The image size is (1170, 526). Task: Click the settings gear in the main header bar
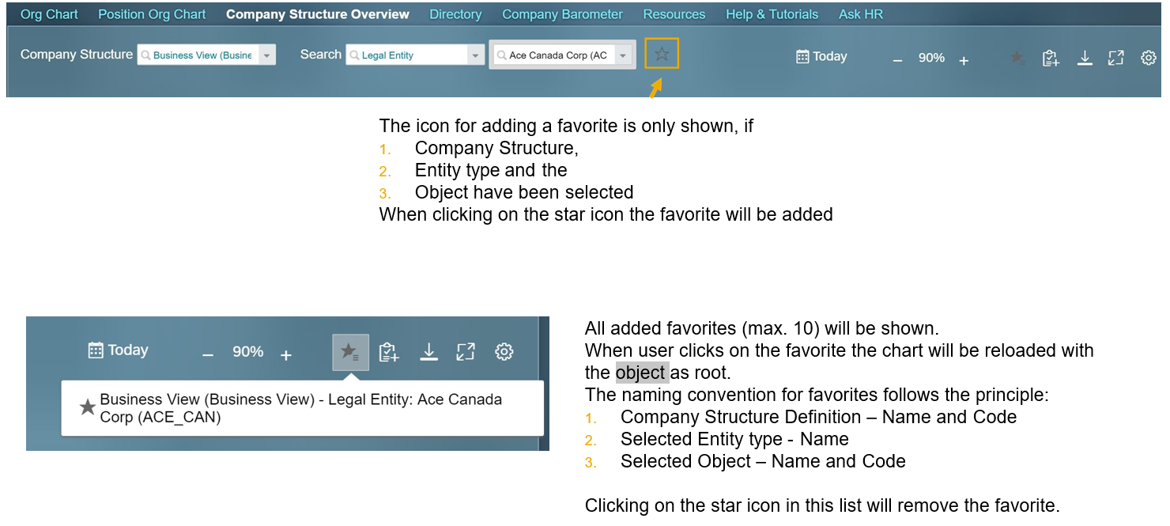coord(1149,58)
